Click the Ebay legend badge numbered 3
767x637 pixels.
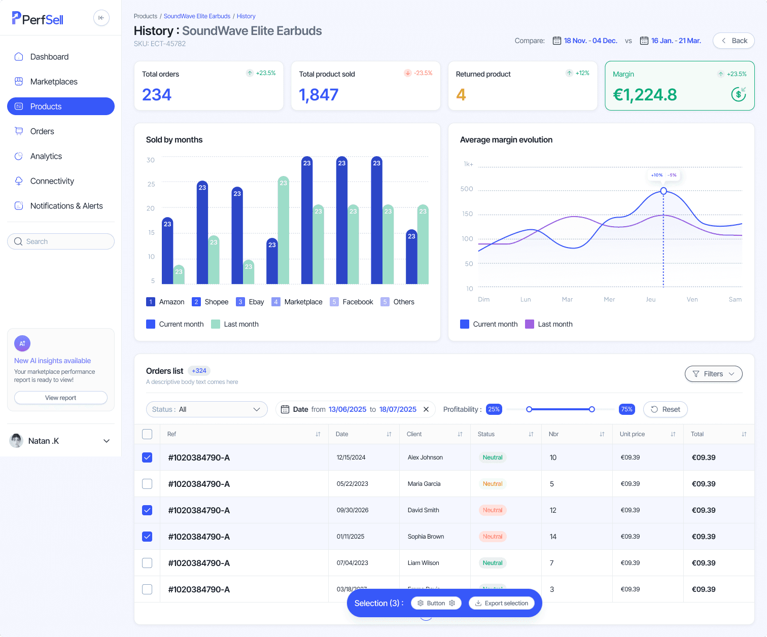pos(240,302)
